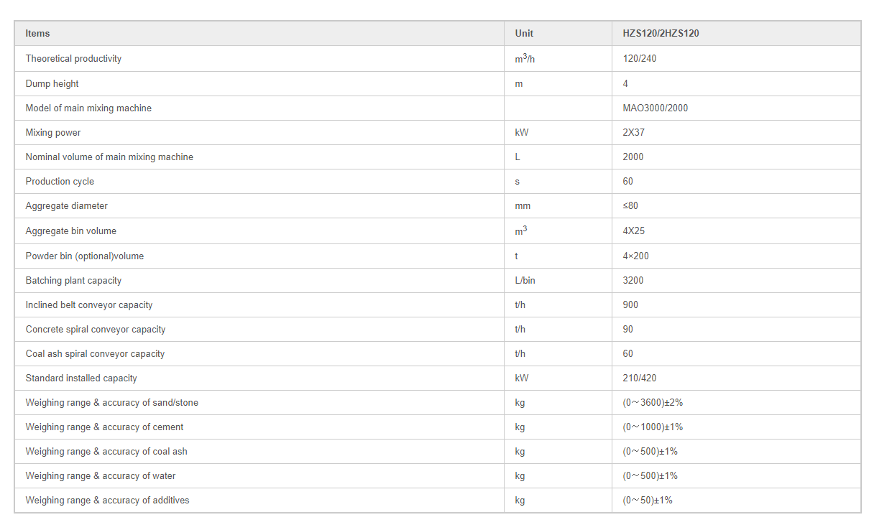Click the ≤80 aggregate diameter value
The image size is (869, 530).
click(x=630, y=206)
